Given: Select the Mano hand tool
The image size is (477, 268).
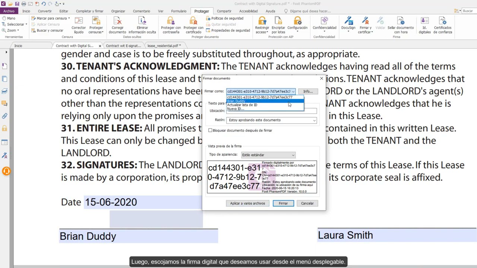Looking at the screenshot, I should tap(8, 18).
